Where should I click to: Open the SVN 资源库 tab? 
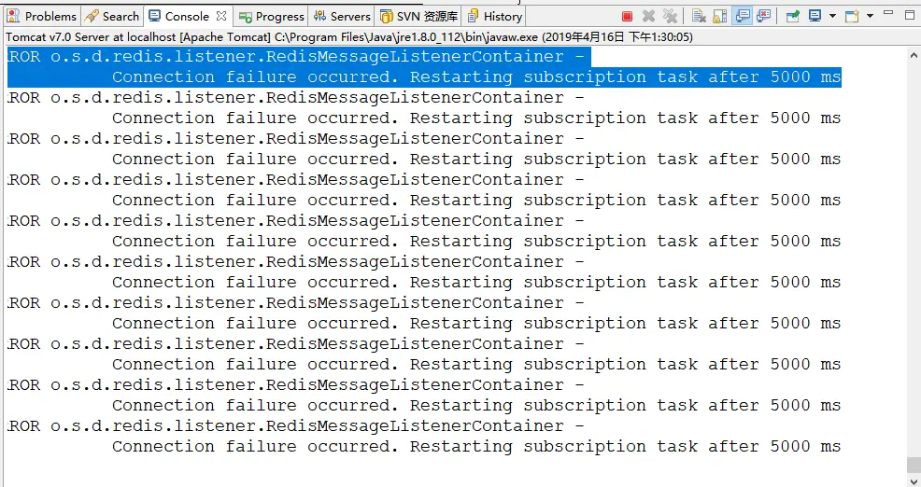coord(418,17)
